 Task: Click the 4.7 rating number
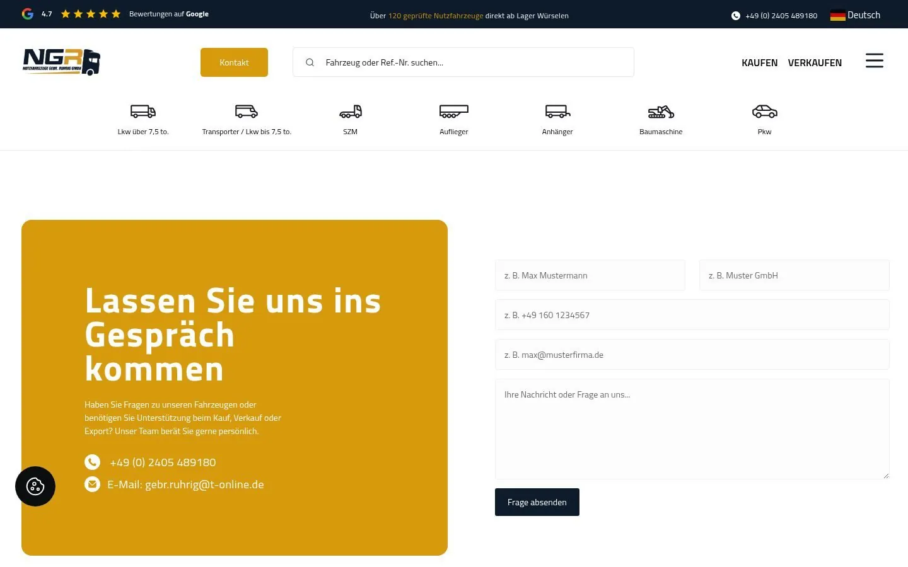47,14
